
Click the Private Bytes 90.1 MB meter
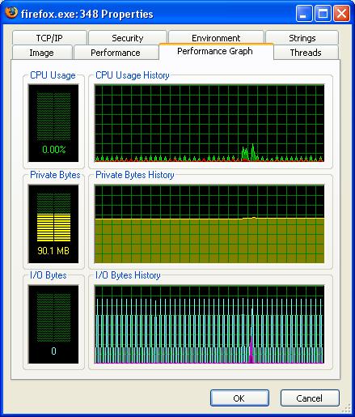click(53, 223)
